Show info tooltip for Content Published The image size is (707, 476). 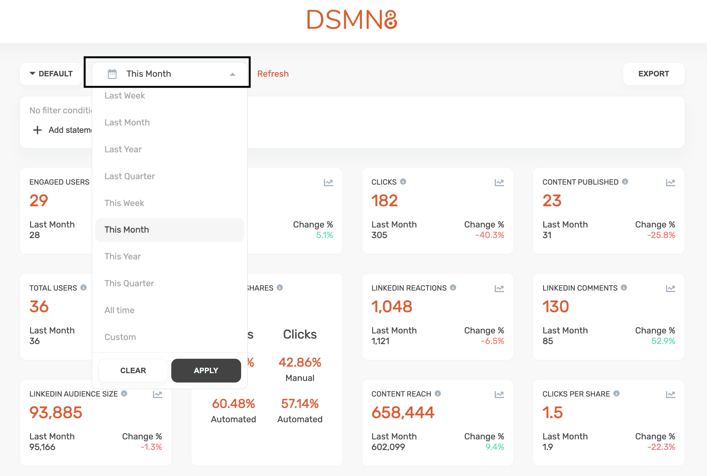[625, 182]
